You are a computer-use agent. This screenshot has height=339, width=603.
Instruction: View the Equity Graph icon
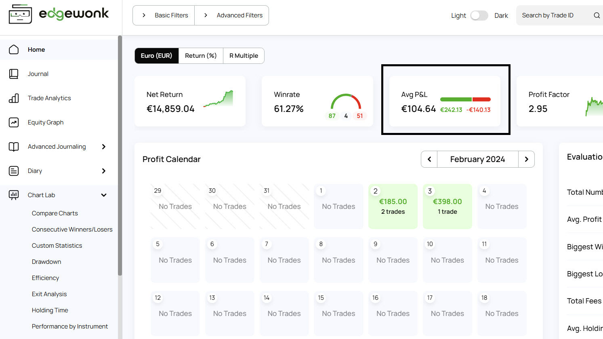pyautogui.click(x=14, y=122)
